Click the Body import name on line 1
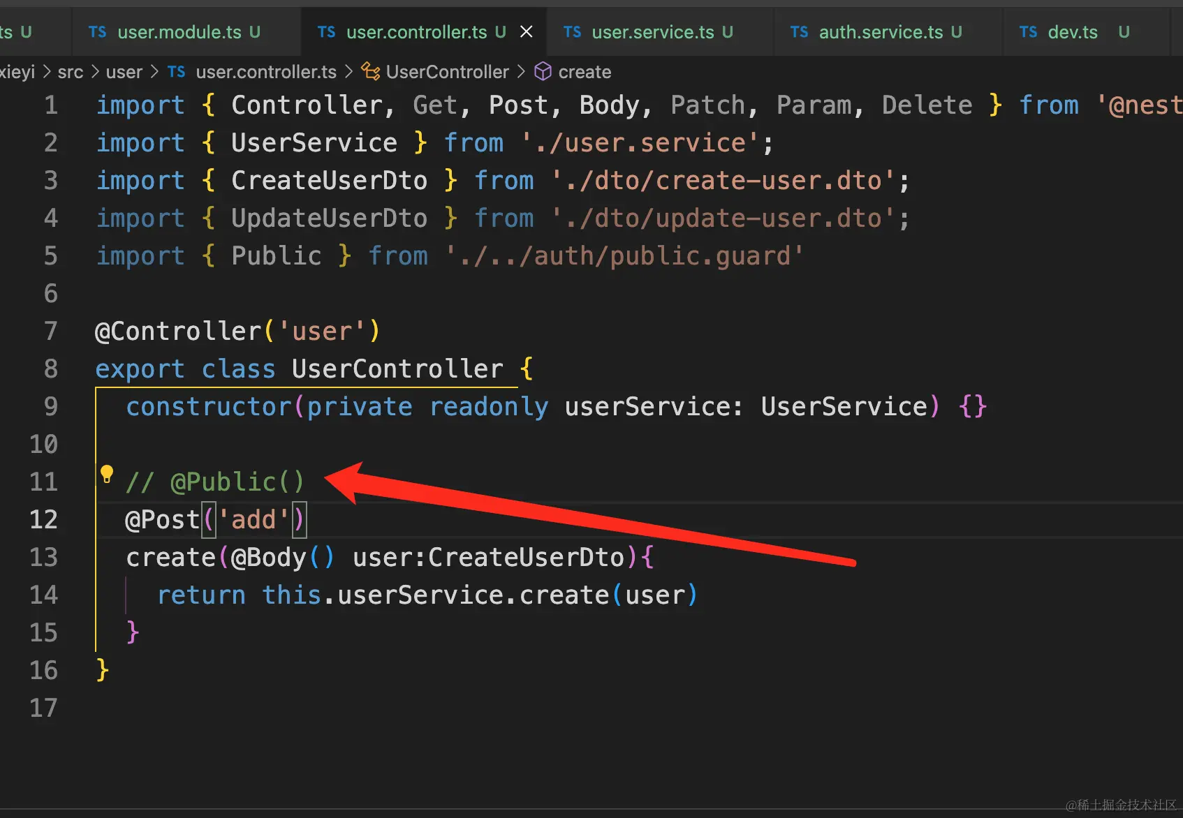The image size is (1183, 818). point(610,105)
